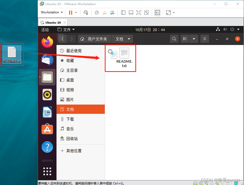
Task: Launch Thunderbird mail from the dock
Action: click(47, 60)
